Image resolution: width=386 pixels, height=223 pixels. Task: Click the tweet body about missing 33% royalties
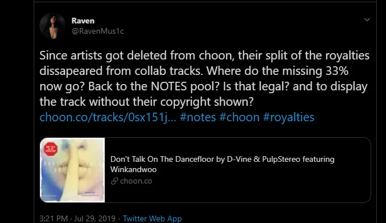click(204, 78)
